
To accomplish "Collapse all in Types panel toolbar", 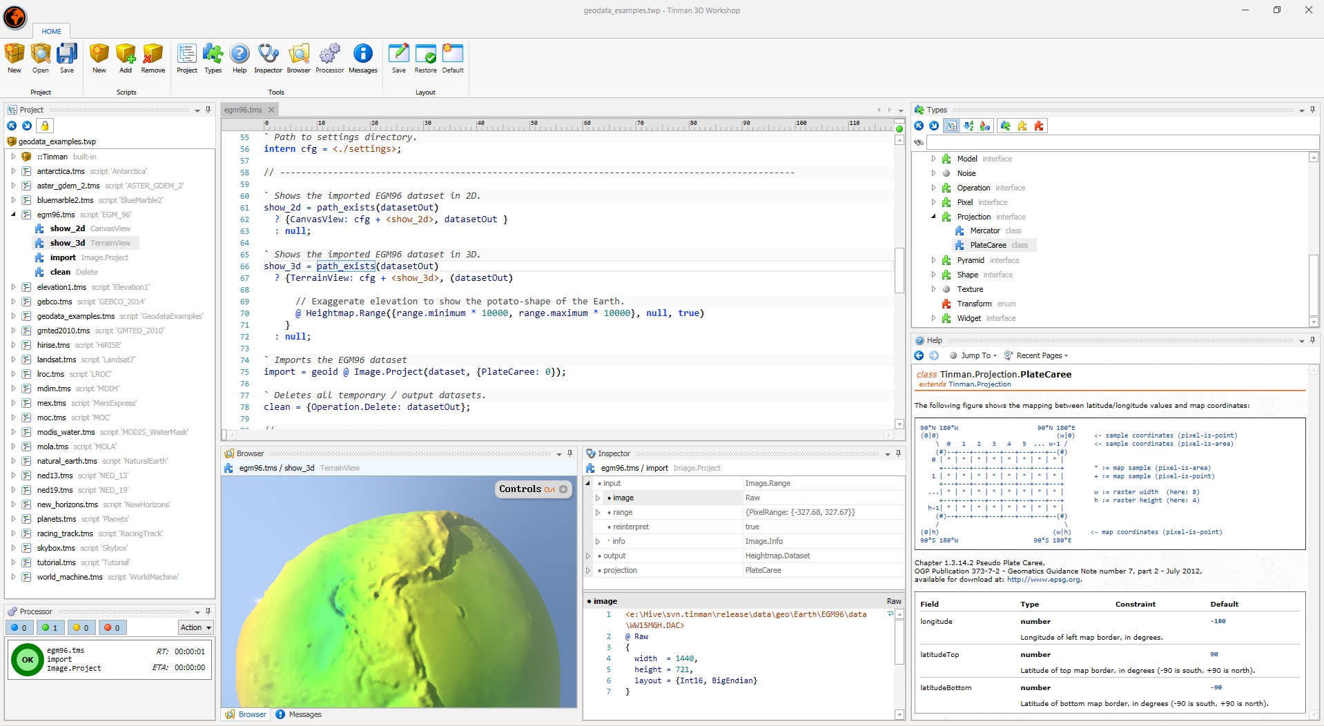I will coord(919,126).
